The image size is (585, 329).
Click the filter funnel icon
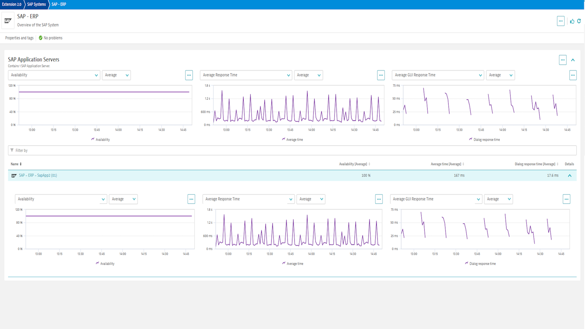(12, 150)
